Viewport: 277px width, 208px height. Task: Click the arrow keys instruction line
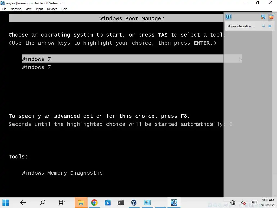pos(112,43)
